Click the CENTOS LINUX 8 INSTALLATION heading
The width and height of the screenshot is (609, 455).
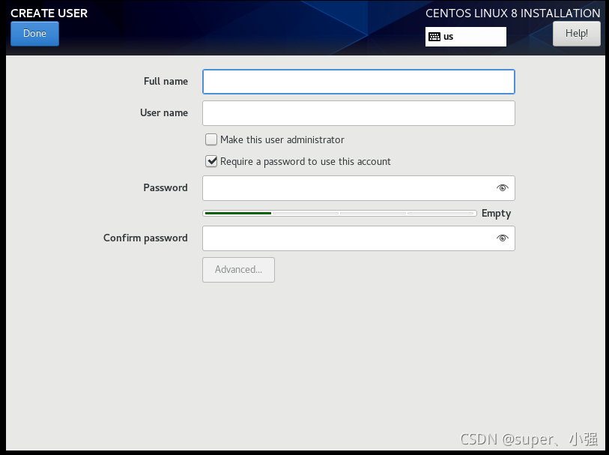click(512, 13)
